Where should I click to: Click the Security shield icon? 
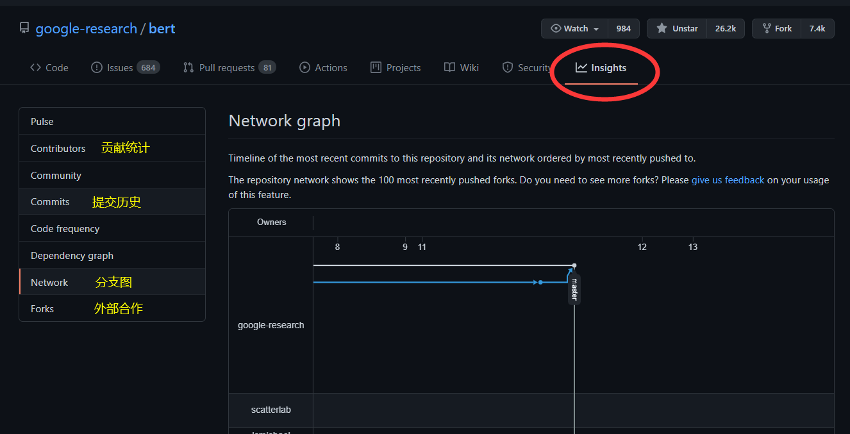click(508, 67)
